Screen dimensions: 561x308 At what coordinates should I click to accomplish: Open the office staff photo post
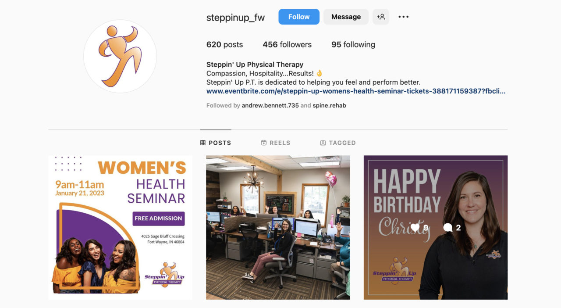coord(278,227)
